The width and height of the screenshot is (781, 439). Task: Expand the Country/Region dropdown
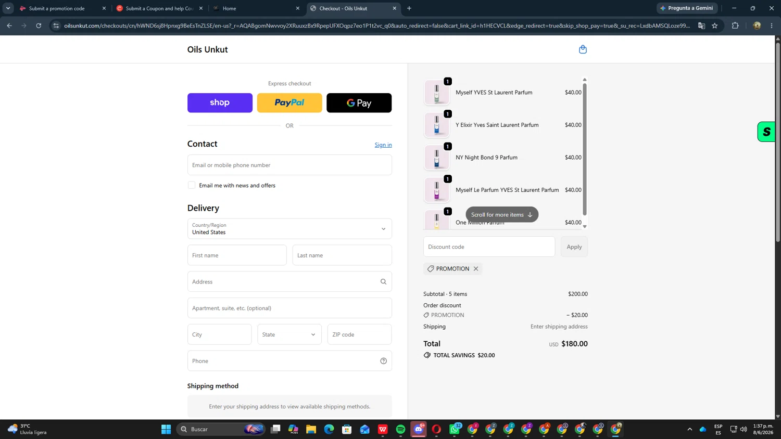coord(289,229)
